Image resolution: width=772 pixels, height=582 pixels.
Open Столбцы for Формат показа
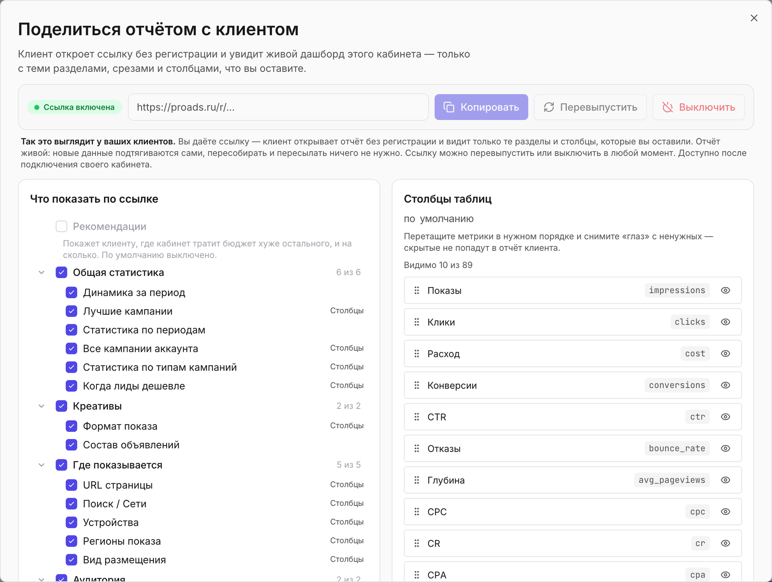(x=347, y=425)
